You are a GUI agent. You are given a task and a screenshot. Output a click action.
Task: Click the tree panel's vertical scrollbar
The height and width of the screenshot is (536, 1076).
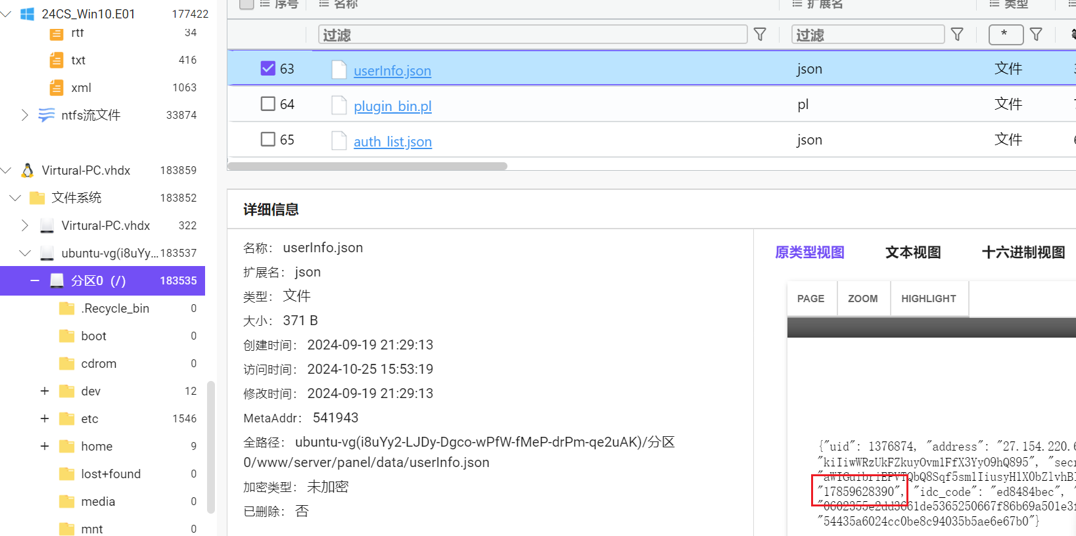211,447
